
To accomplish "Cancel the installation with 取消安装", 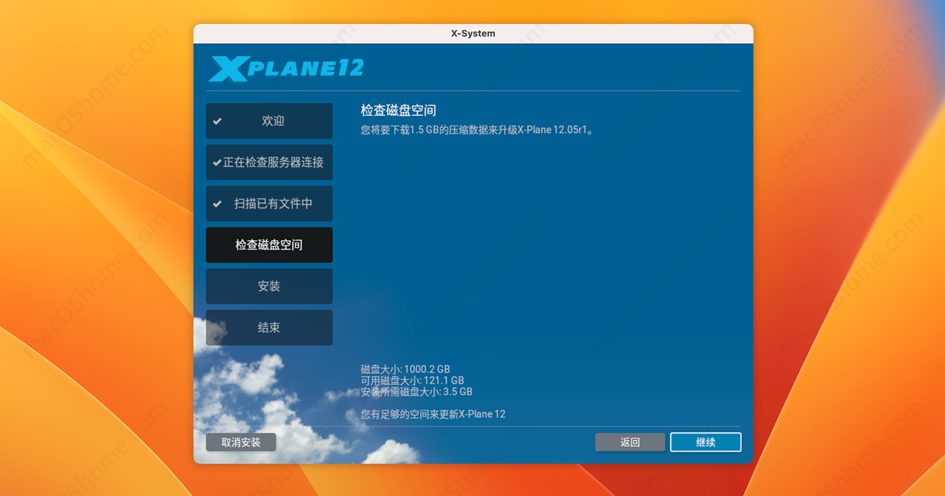I will point(241,442).
